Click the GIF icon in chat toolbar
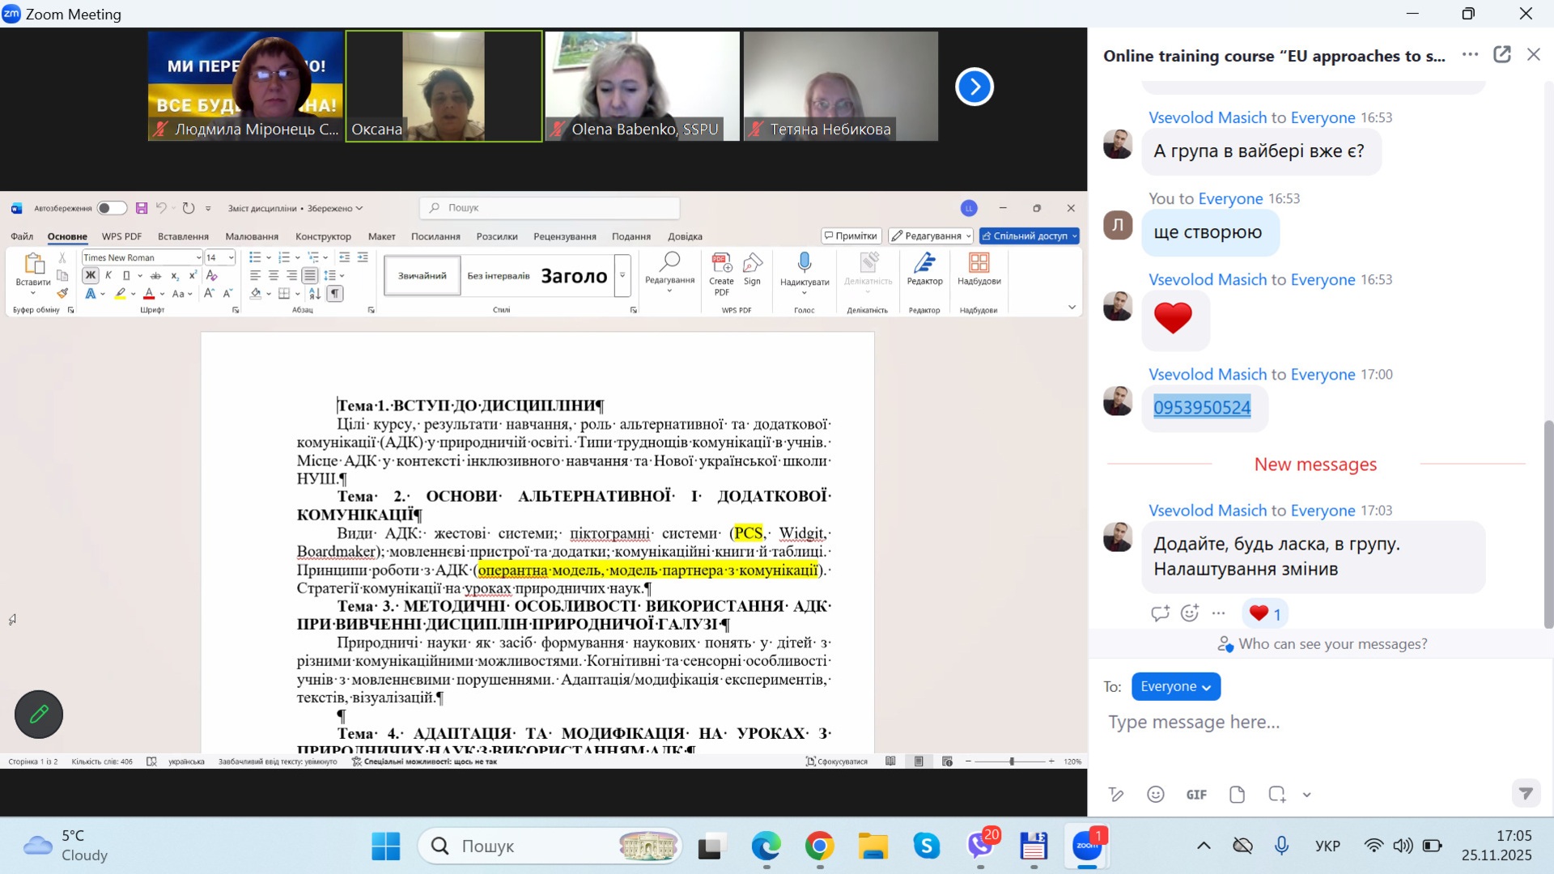Image resolution: width=1554 pixels, height=874 pixels. pos(1196,795)
